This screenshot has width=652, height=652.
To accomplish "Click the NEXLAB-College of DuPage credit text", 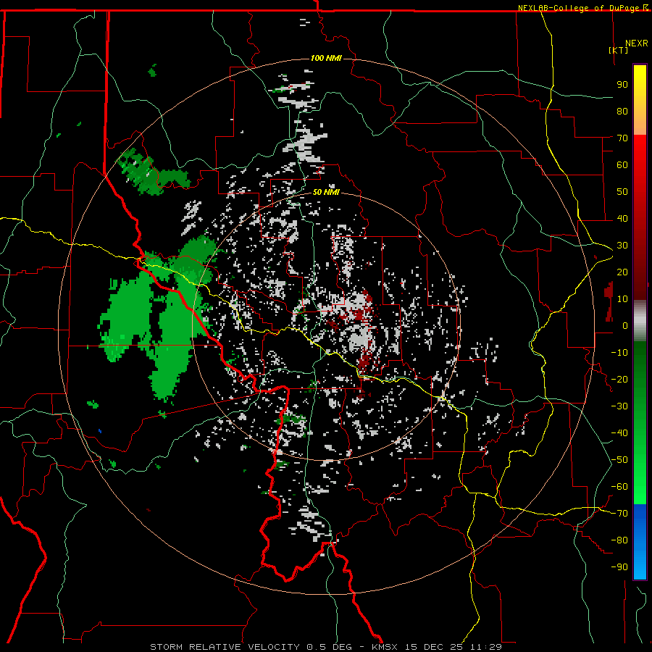I will pyautogui.click(x=579, y=8).
